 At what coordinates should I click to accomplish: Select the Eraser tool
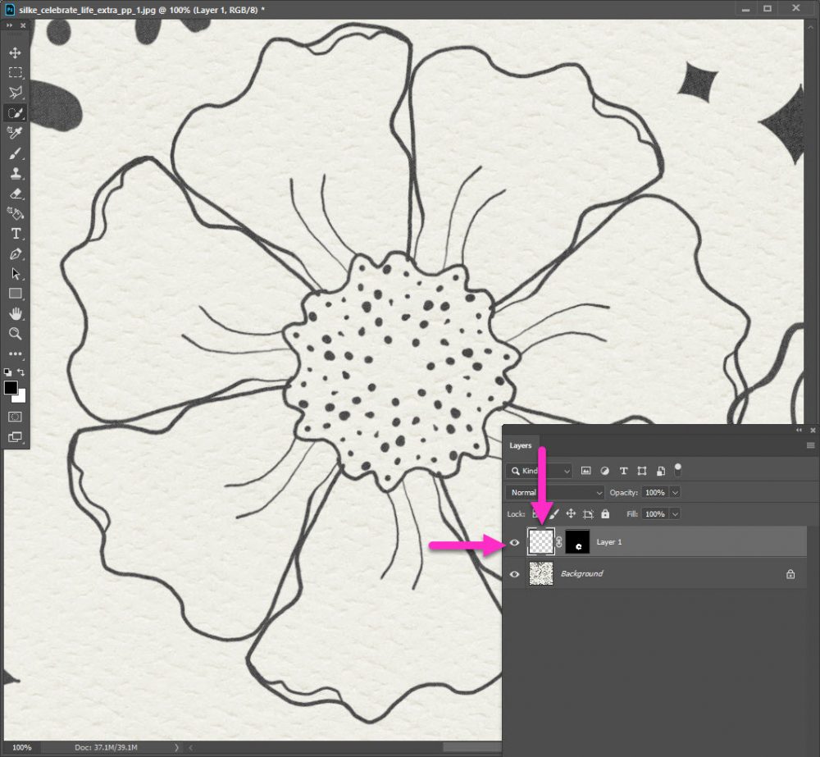point(16,194)
